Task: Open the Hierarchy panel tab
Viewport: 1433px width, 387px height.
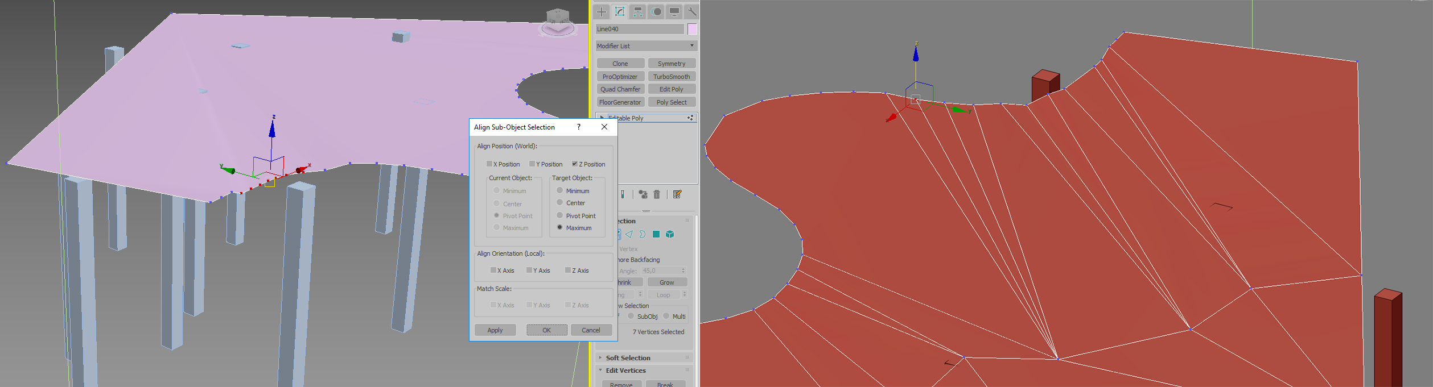Action: [x=638, y=11]
